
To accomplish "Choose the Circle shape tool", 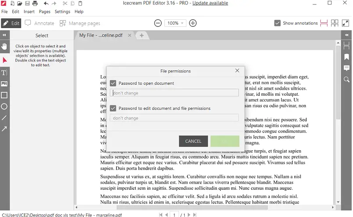I will tap(4, 106).
